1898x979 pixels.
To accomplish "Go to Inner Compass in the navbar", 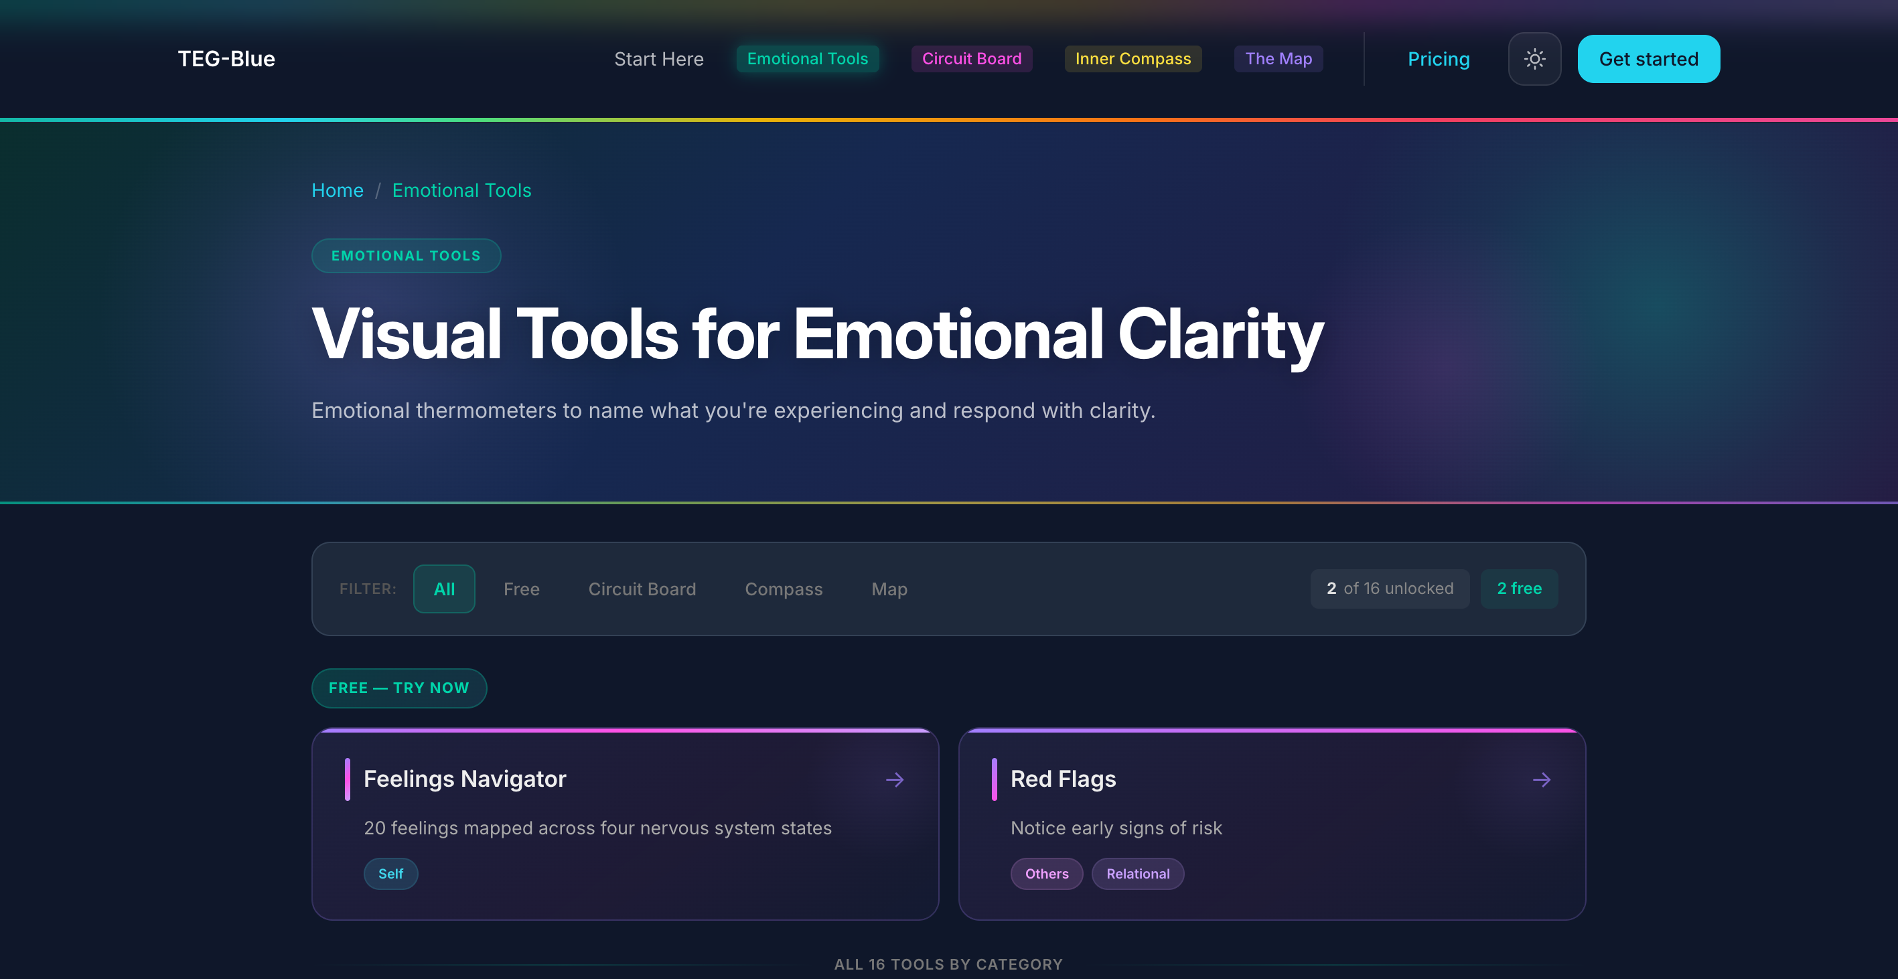I will click(1133, 59).
